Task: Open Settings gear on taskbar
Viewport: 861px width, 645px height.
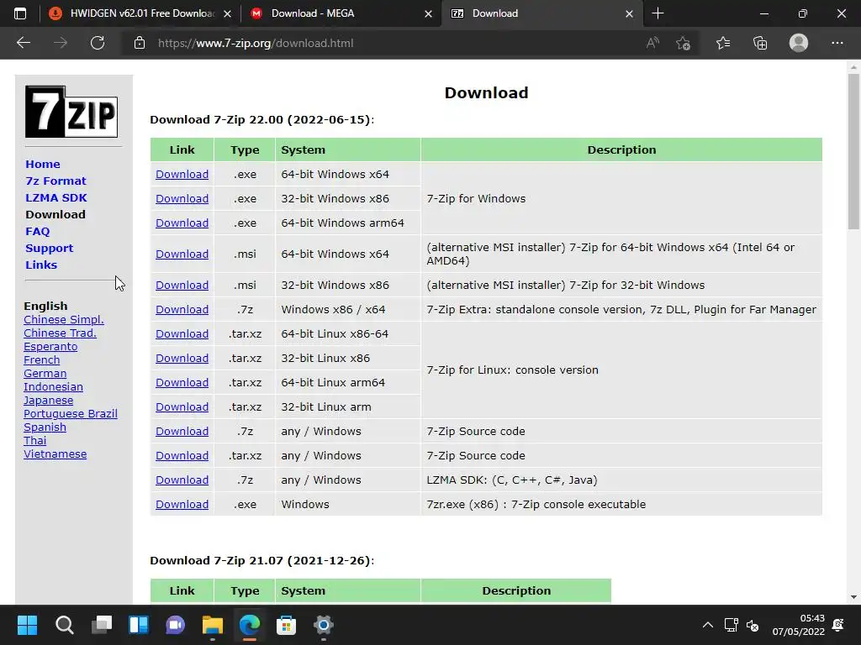Action: point(324,625)
